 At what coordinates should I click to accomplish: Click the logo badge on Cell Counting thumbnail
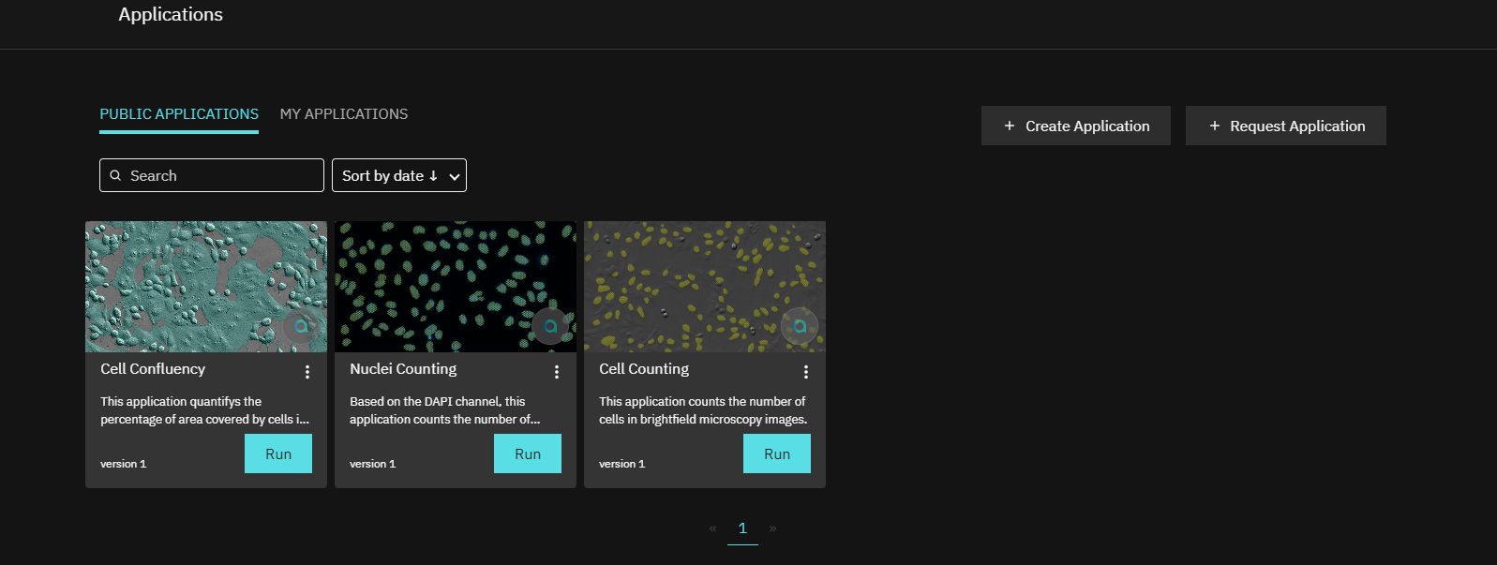coord(800,326)
